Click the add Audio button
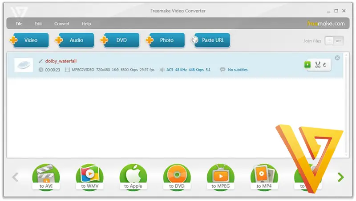The image size is (356, 201). [75, 40]
